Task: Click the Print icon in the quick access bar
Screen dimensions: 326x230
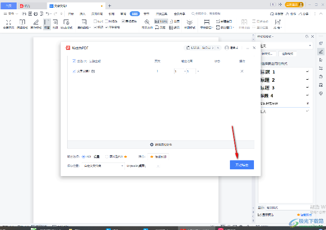Action: [x=36, y=14]
